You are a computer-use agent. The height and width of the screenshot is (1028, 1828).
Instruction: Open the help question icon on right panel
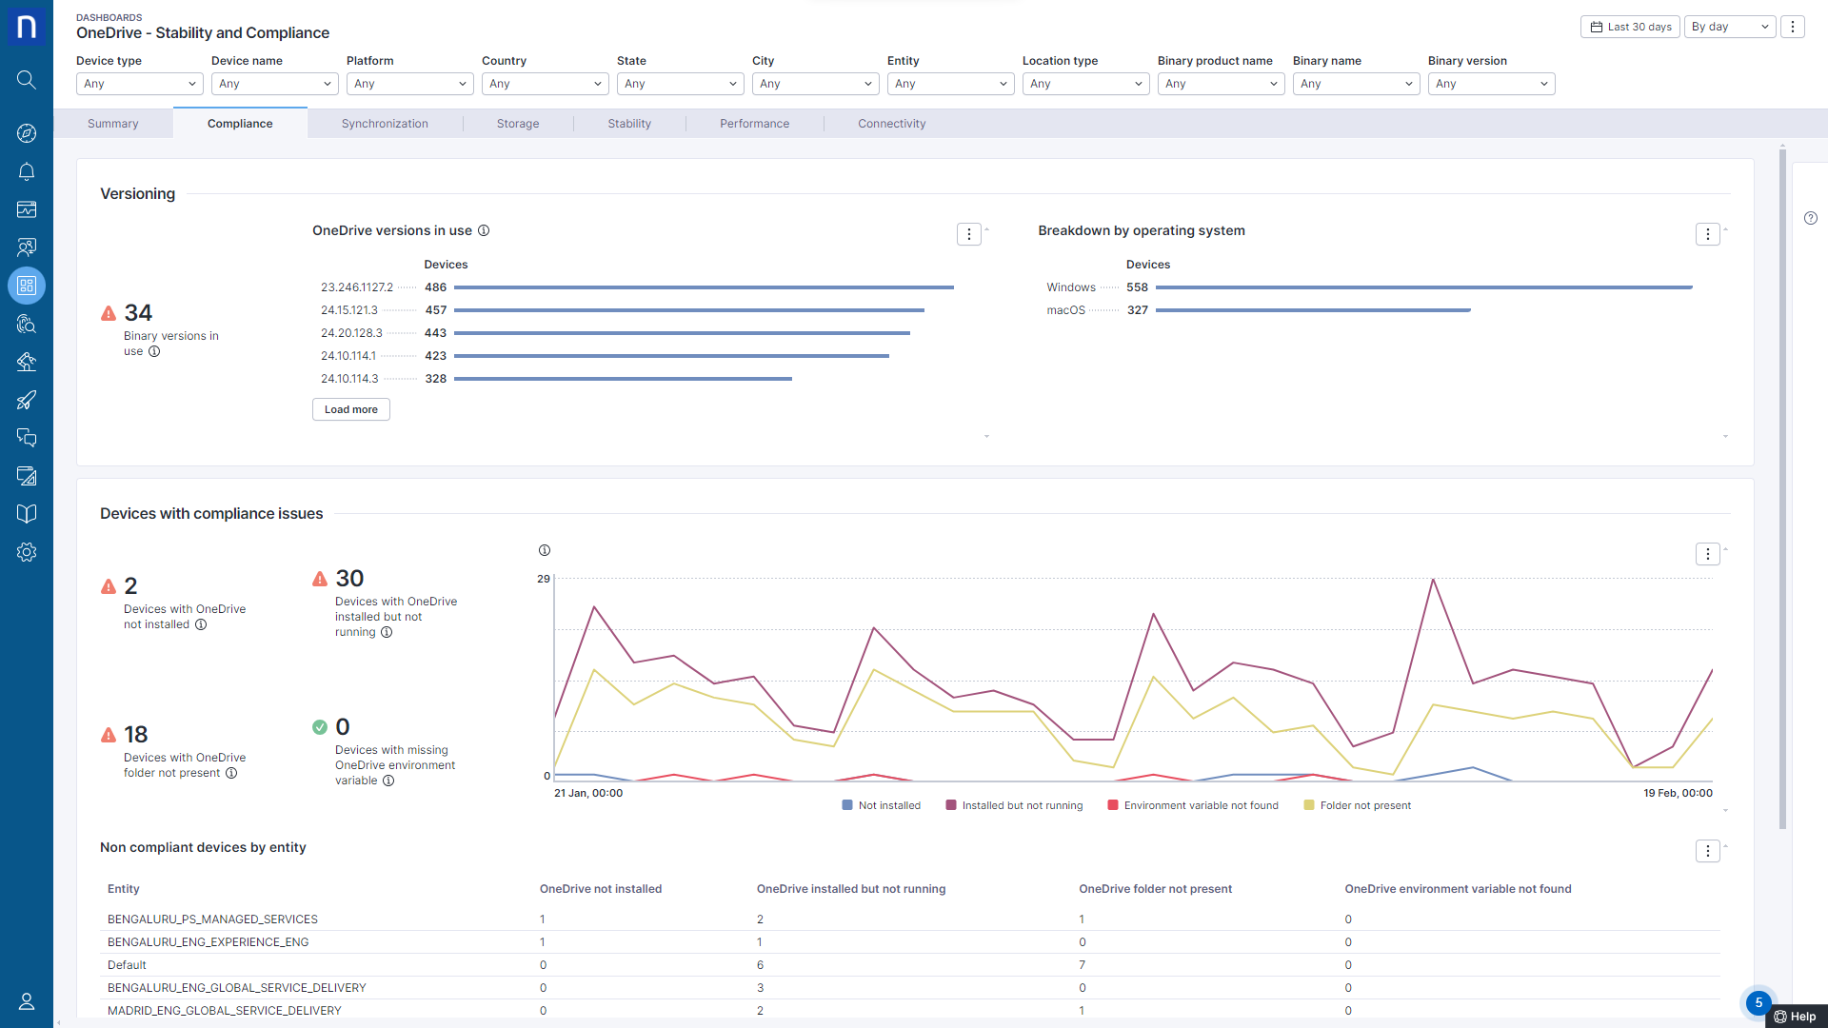1811,218
